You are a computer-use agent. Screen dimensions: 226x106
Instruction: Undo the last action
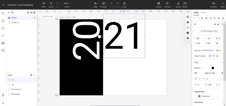(x=51, y=5)
